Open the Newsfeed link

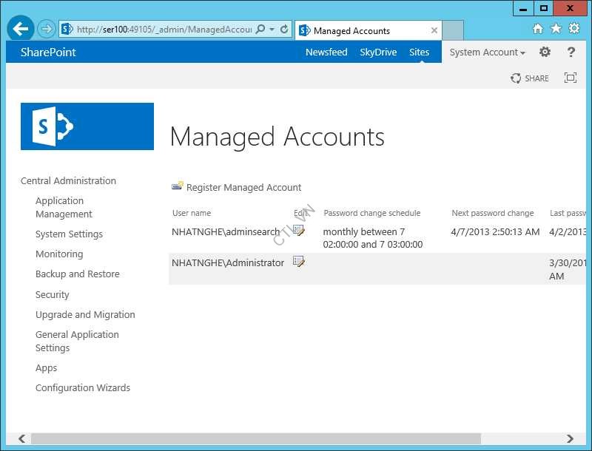point(326,52)
